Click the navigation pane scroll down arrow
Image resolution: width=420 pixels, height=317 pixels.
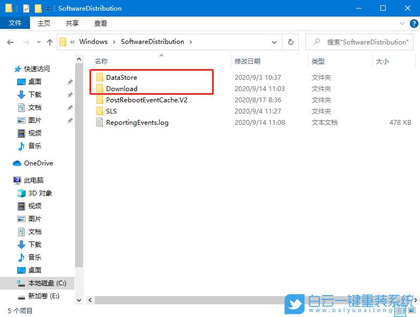pos(79,300)
